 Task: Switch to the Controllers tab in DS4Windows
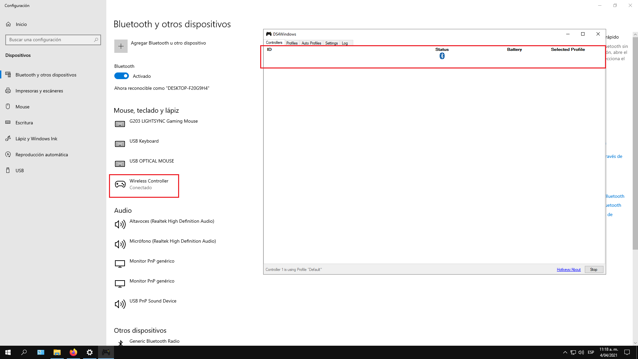(274, 43)
